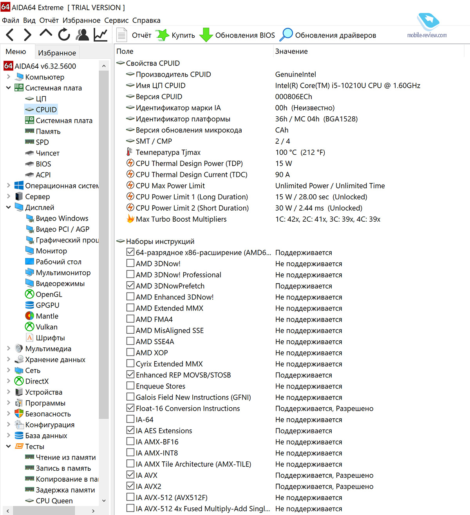This screenshot has width=470, height=515.
Task: Open the CPU Queen test
Action: pos(54,501)
